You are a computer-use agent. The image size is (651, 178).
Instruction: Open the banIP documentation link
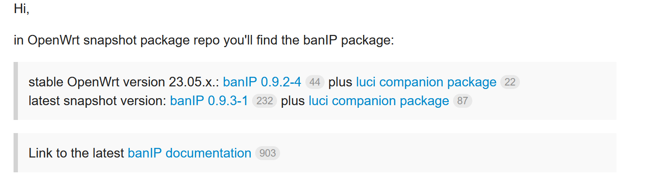point(189,153)
